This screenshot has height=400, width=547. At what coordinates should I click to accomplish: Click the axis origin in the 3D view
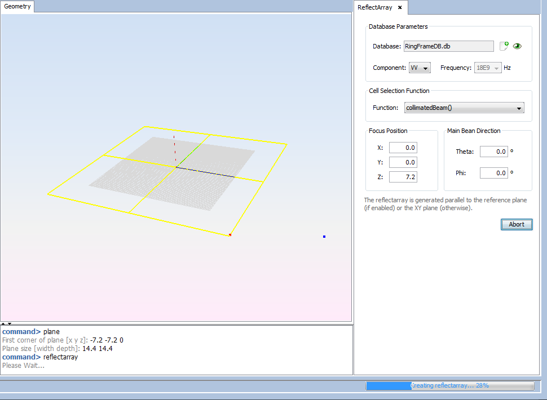177,167
